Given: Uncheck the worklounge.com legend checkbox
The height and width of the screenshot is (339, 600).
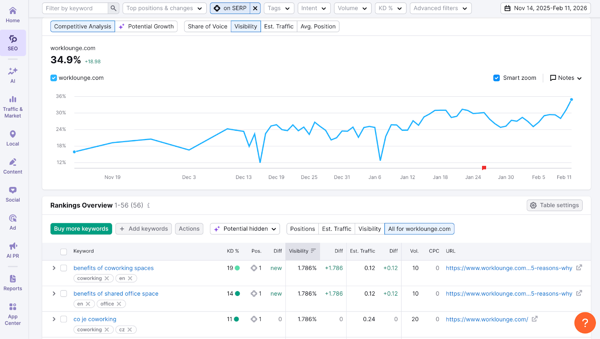Looking at the screenshot, I should (x=54, y=78).
